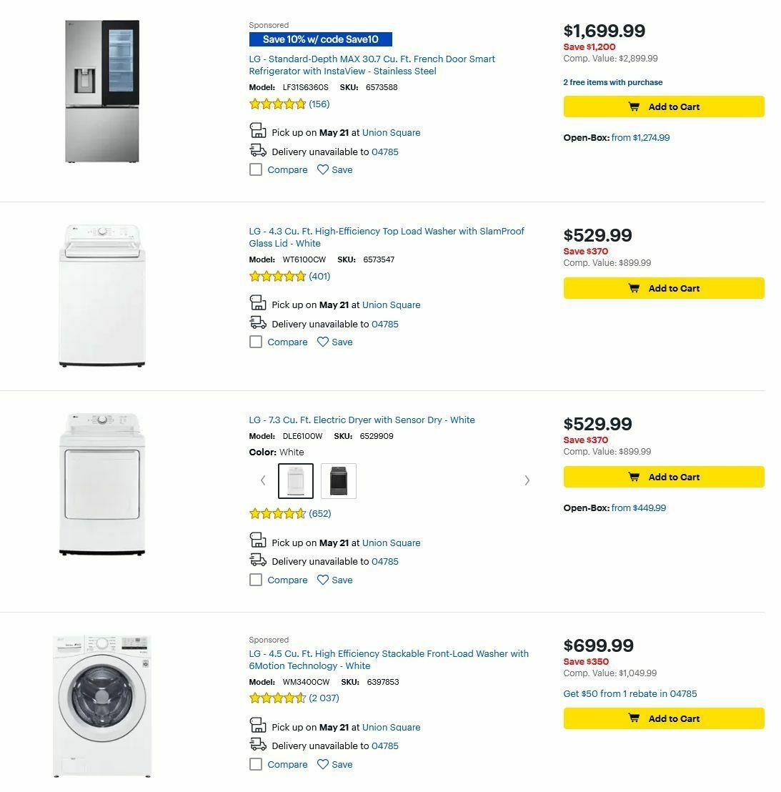Check the Compare box for the LG refrigerator
Viewport: 781px width, 792px height.
click(x=256, y=169)
